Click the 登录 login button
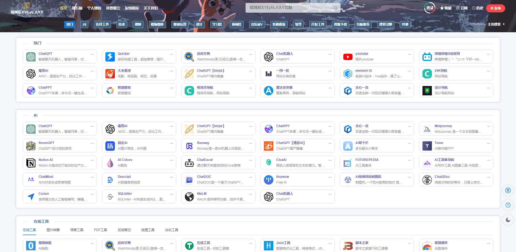 click(429, 8)
